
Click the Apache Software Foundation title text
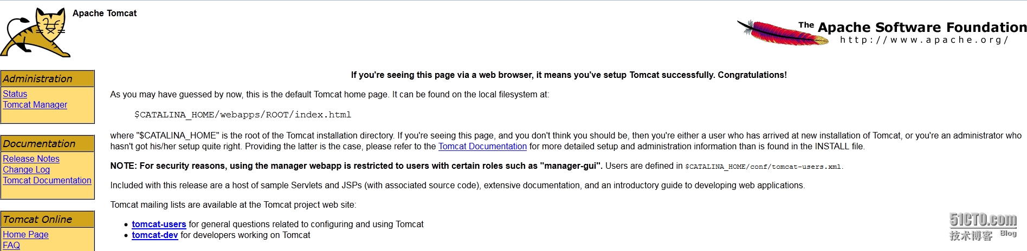tap(921, 27)
